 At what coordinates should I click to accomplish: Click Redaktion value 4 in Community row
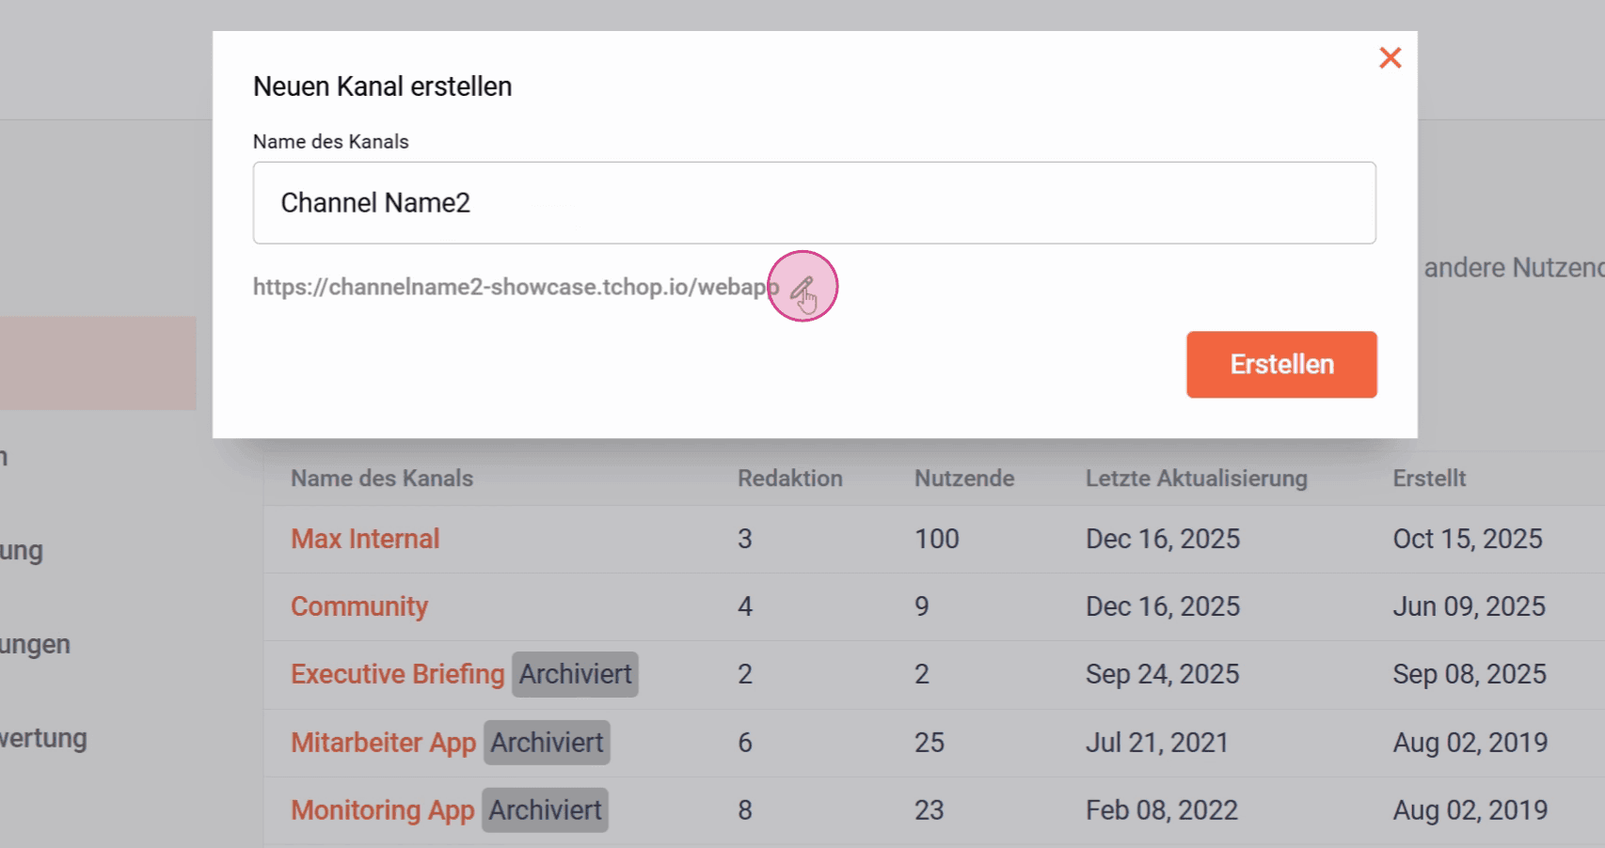pyautogui.click(x=745, y=606)
